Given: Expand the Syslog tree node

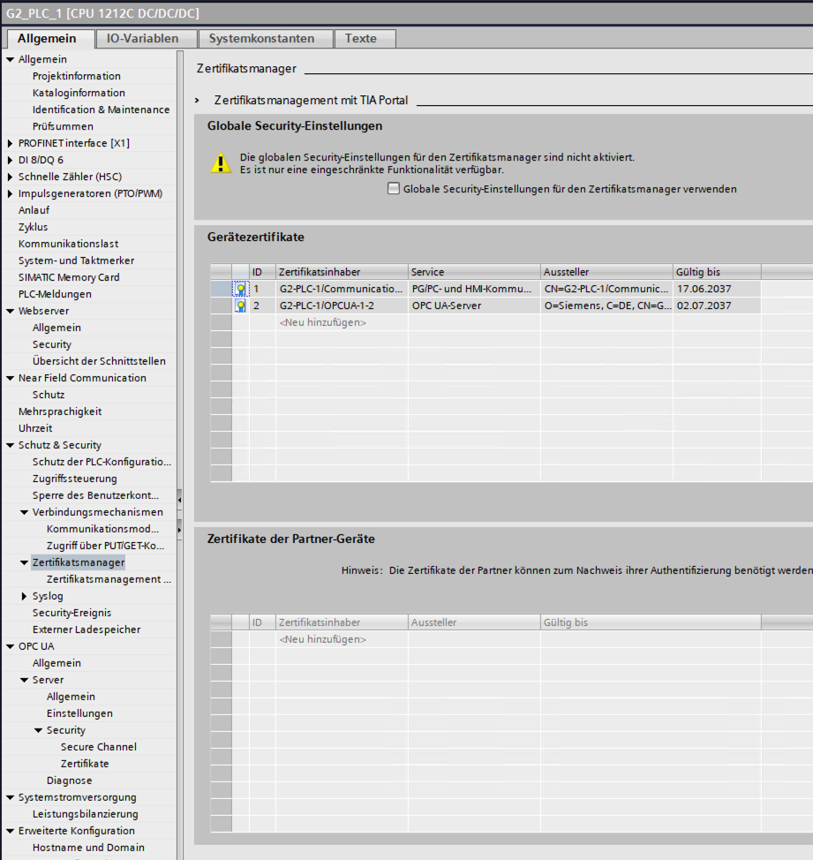Looking at the screenshot, I should coord(24,596).
